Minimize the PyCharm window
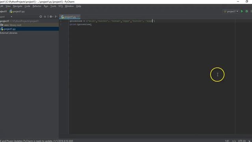 point(238,2)
